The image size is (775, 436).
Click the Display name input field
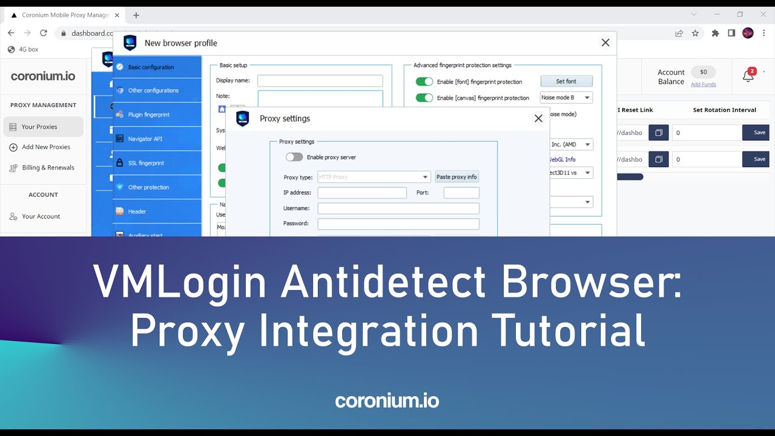(x=320, y=81)
